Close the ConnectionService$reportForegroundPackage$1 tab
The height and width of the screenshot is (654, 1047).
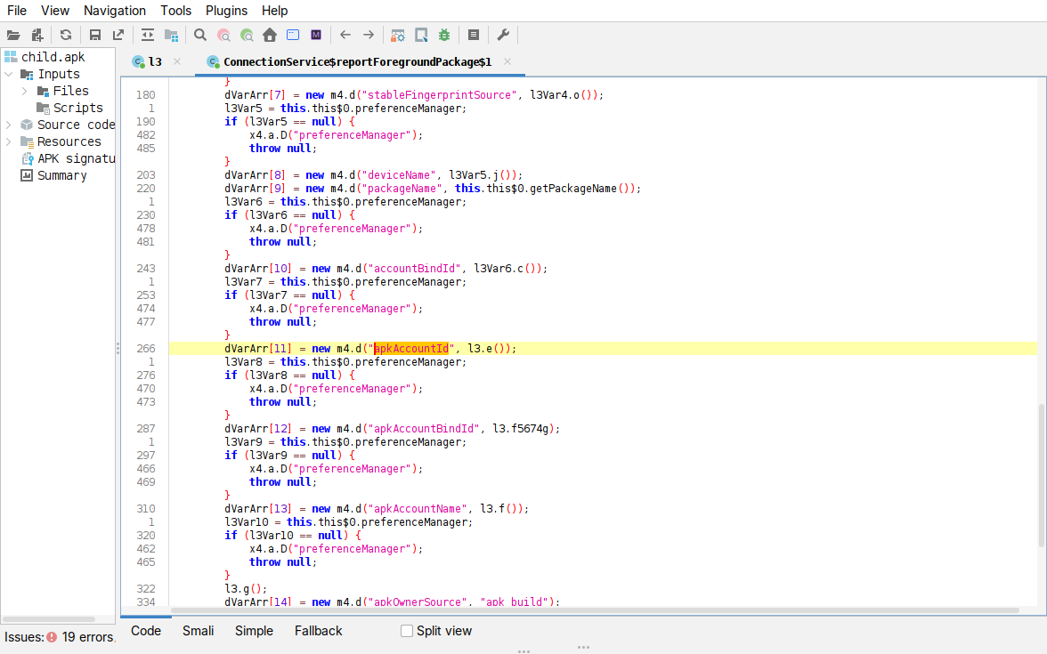[507, 61]
